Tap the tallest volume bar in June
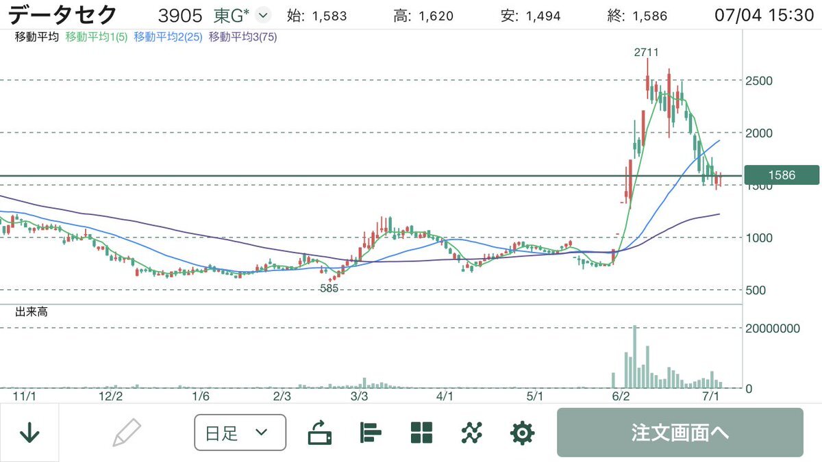The image size is (822, 462). [x=635, y=357]
